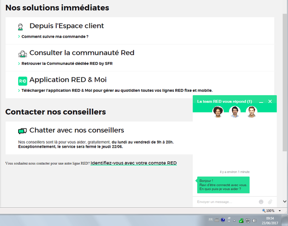Image resolution: width=288 pixels, height=226 pixels.
Task: Click the paperclip attachment icon
Action: (x=270, y=202)
